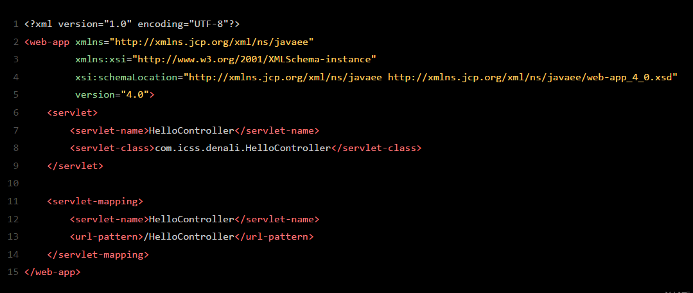This screenshot has height=293, width=693.
Task: Click the /HelloController url-pattern value
Action: (189, 237)
